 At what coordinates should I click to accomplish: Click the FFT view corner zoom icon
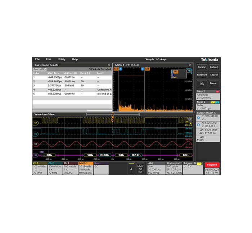click(189, 71)
